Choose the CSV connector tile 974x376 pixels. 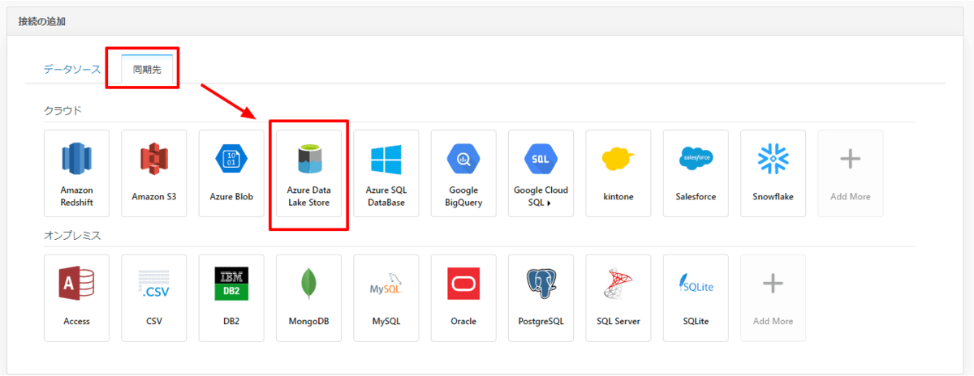[153, 298]
